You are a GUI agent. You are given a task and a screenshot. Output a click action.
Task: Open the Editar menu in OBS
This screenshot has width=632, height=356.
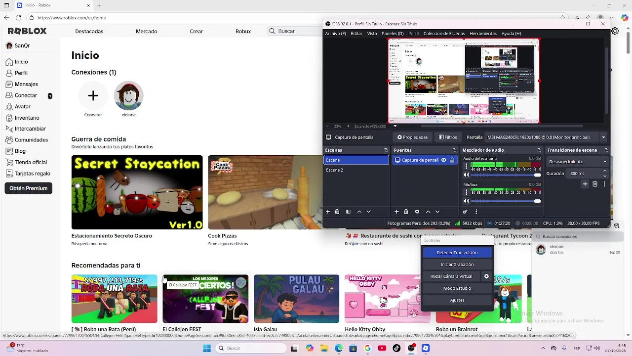click(x=356, y=34)
